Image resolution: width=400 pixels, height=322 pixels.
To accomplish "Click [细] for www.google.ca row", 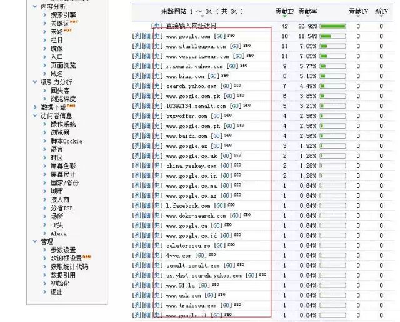I will tap(146, 225).
